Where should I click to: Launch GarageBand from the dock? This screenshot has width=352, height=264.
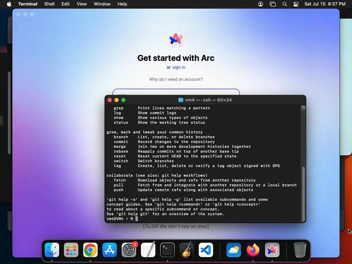tap(187, 250)
